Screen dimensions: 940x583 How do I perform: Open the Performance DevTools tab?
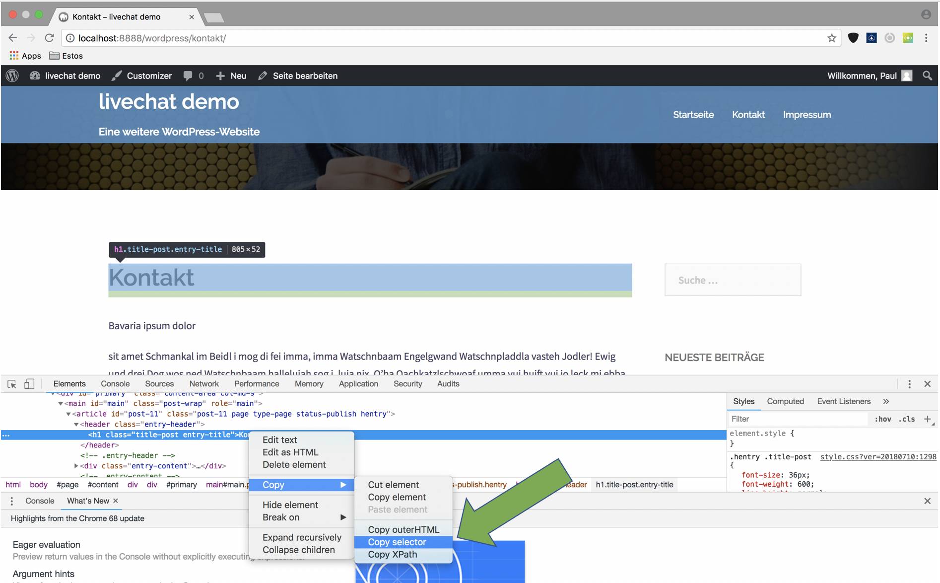point(257,384)
